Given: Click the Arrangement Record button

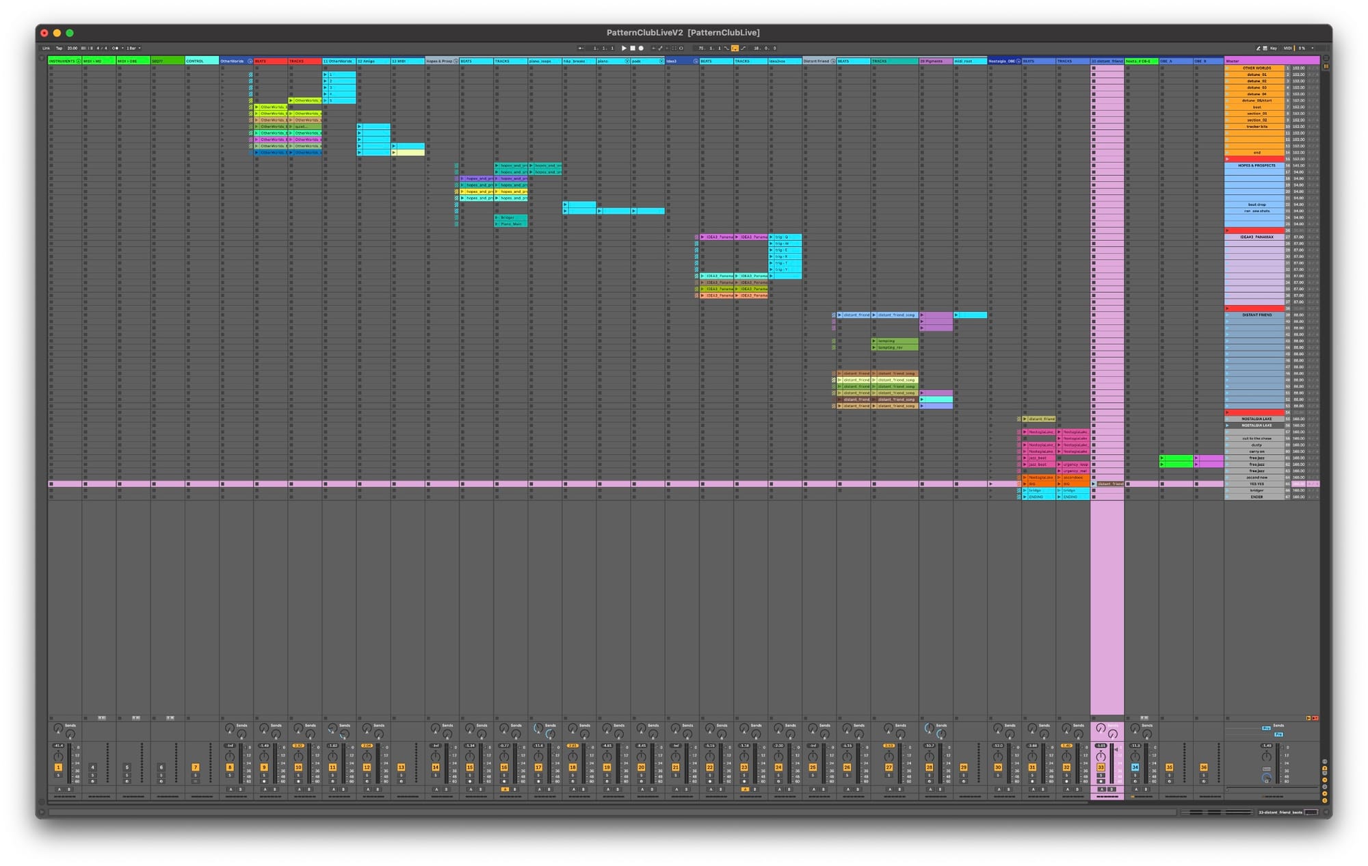Looking at the screenshot, I should coord(641,49).
